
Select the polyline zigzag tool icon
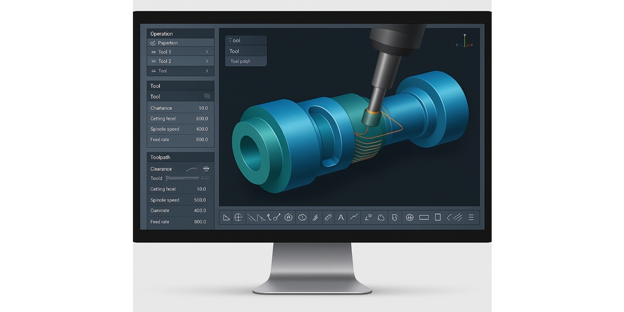point(354,217)
